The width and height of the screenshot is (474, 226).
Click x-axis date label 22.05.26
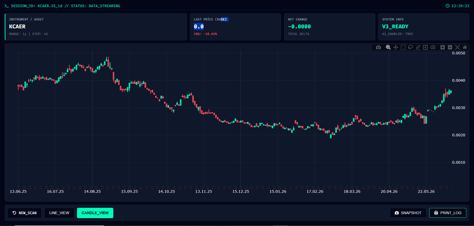[x=426, y=192]
